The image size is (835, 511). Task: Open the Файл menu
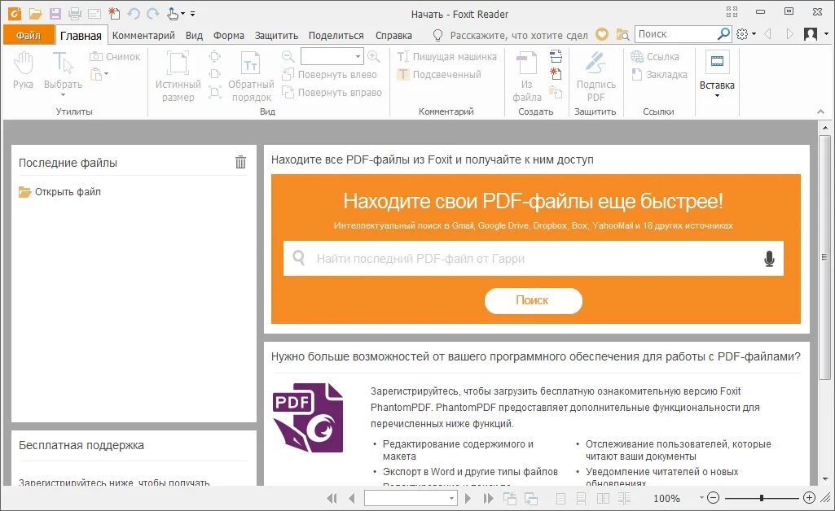[x=29, y=35]
